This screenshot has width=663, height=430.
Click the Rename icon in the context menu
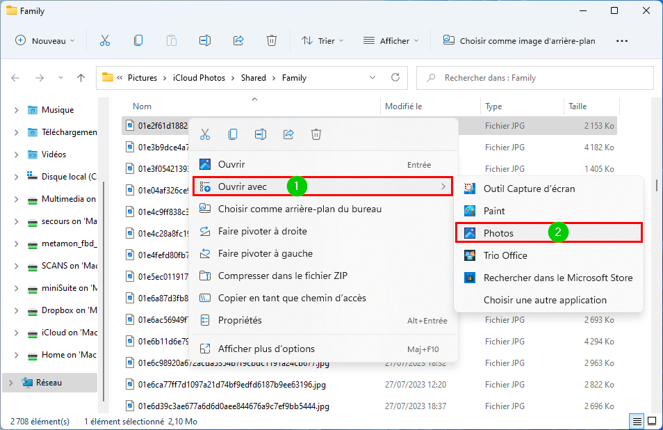pyautogui.click(x=261, y=134)
